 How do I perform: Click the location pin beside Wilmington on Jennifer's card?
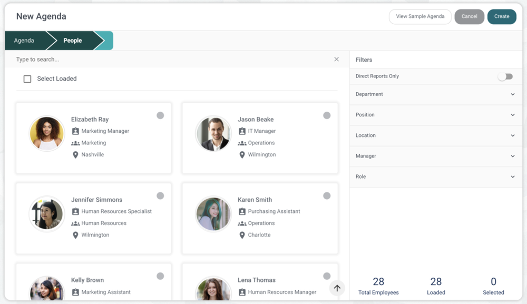coord(75,235)
